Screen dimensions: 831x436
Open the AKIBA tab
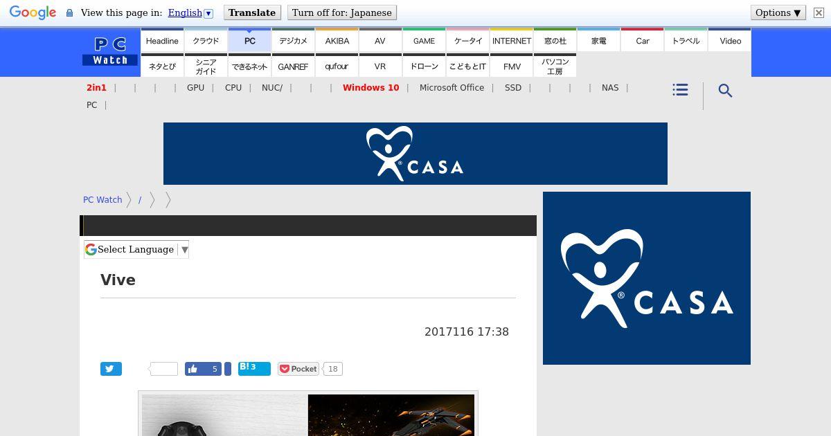click(337, 41)
